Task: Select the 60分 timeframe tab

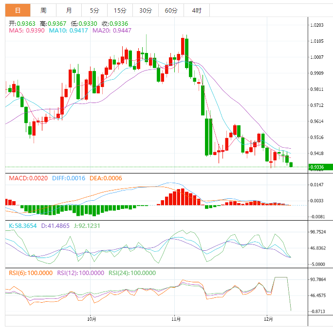Action: [171, 10]
